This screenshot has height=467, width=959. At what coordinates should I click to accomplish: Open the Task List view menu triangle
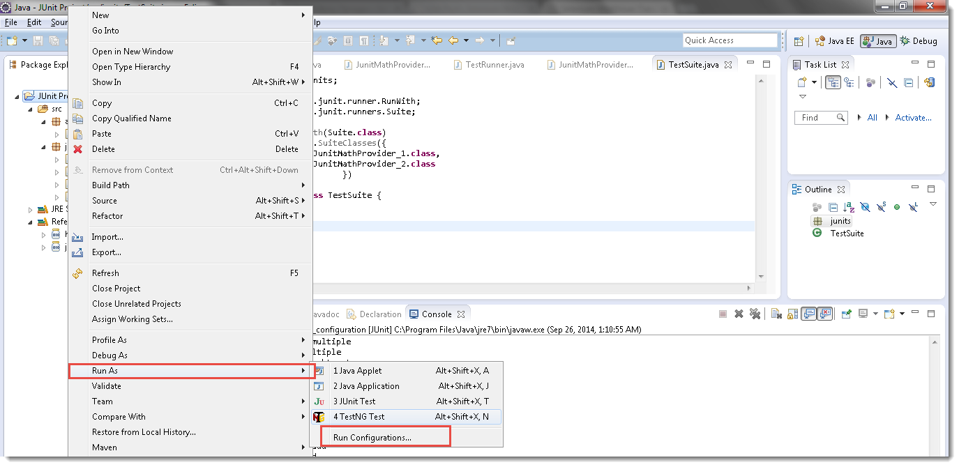[x=803, y=97]
